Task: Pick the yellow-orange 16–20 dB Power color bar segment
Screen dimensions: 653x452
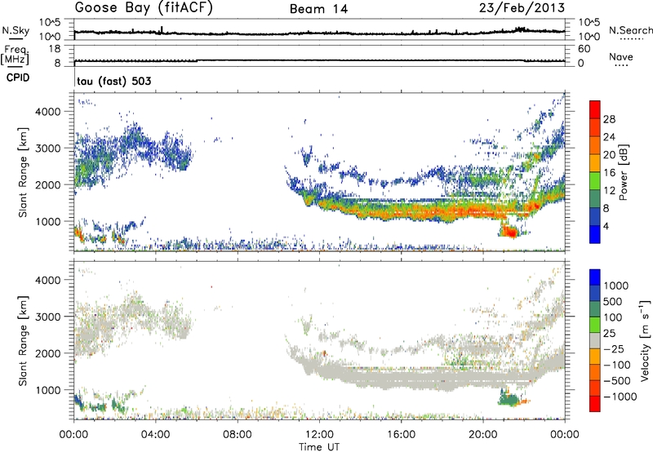Action: 595,162
